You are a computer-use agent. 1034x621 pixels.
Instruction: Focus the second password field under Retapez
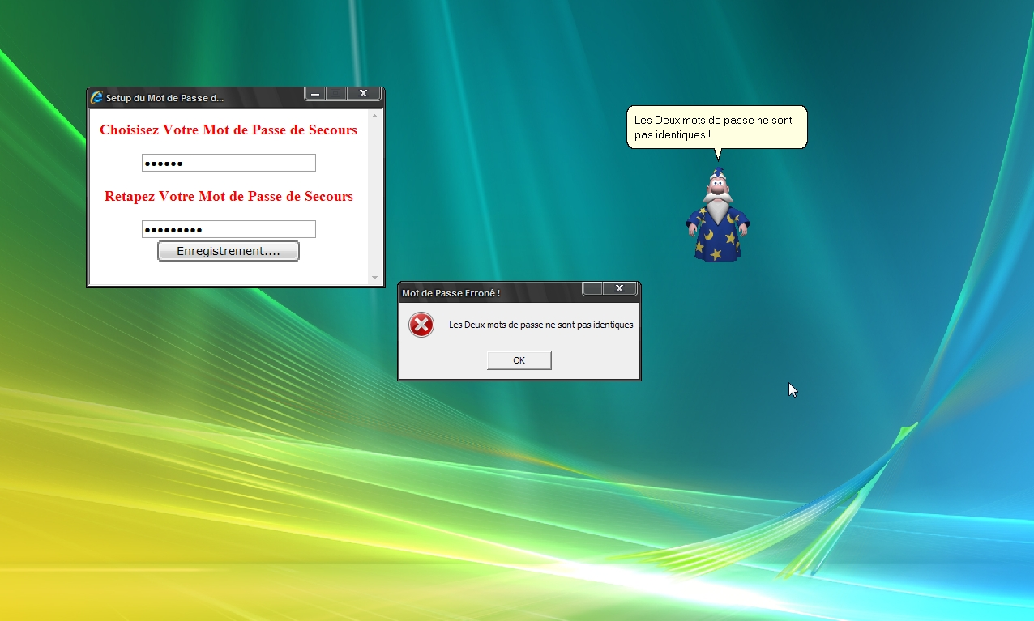tap(229, 229)
